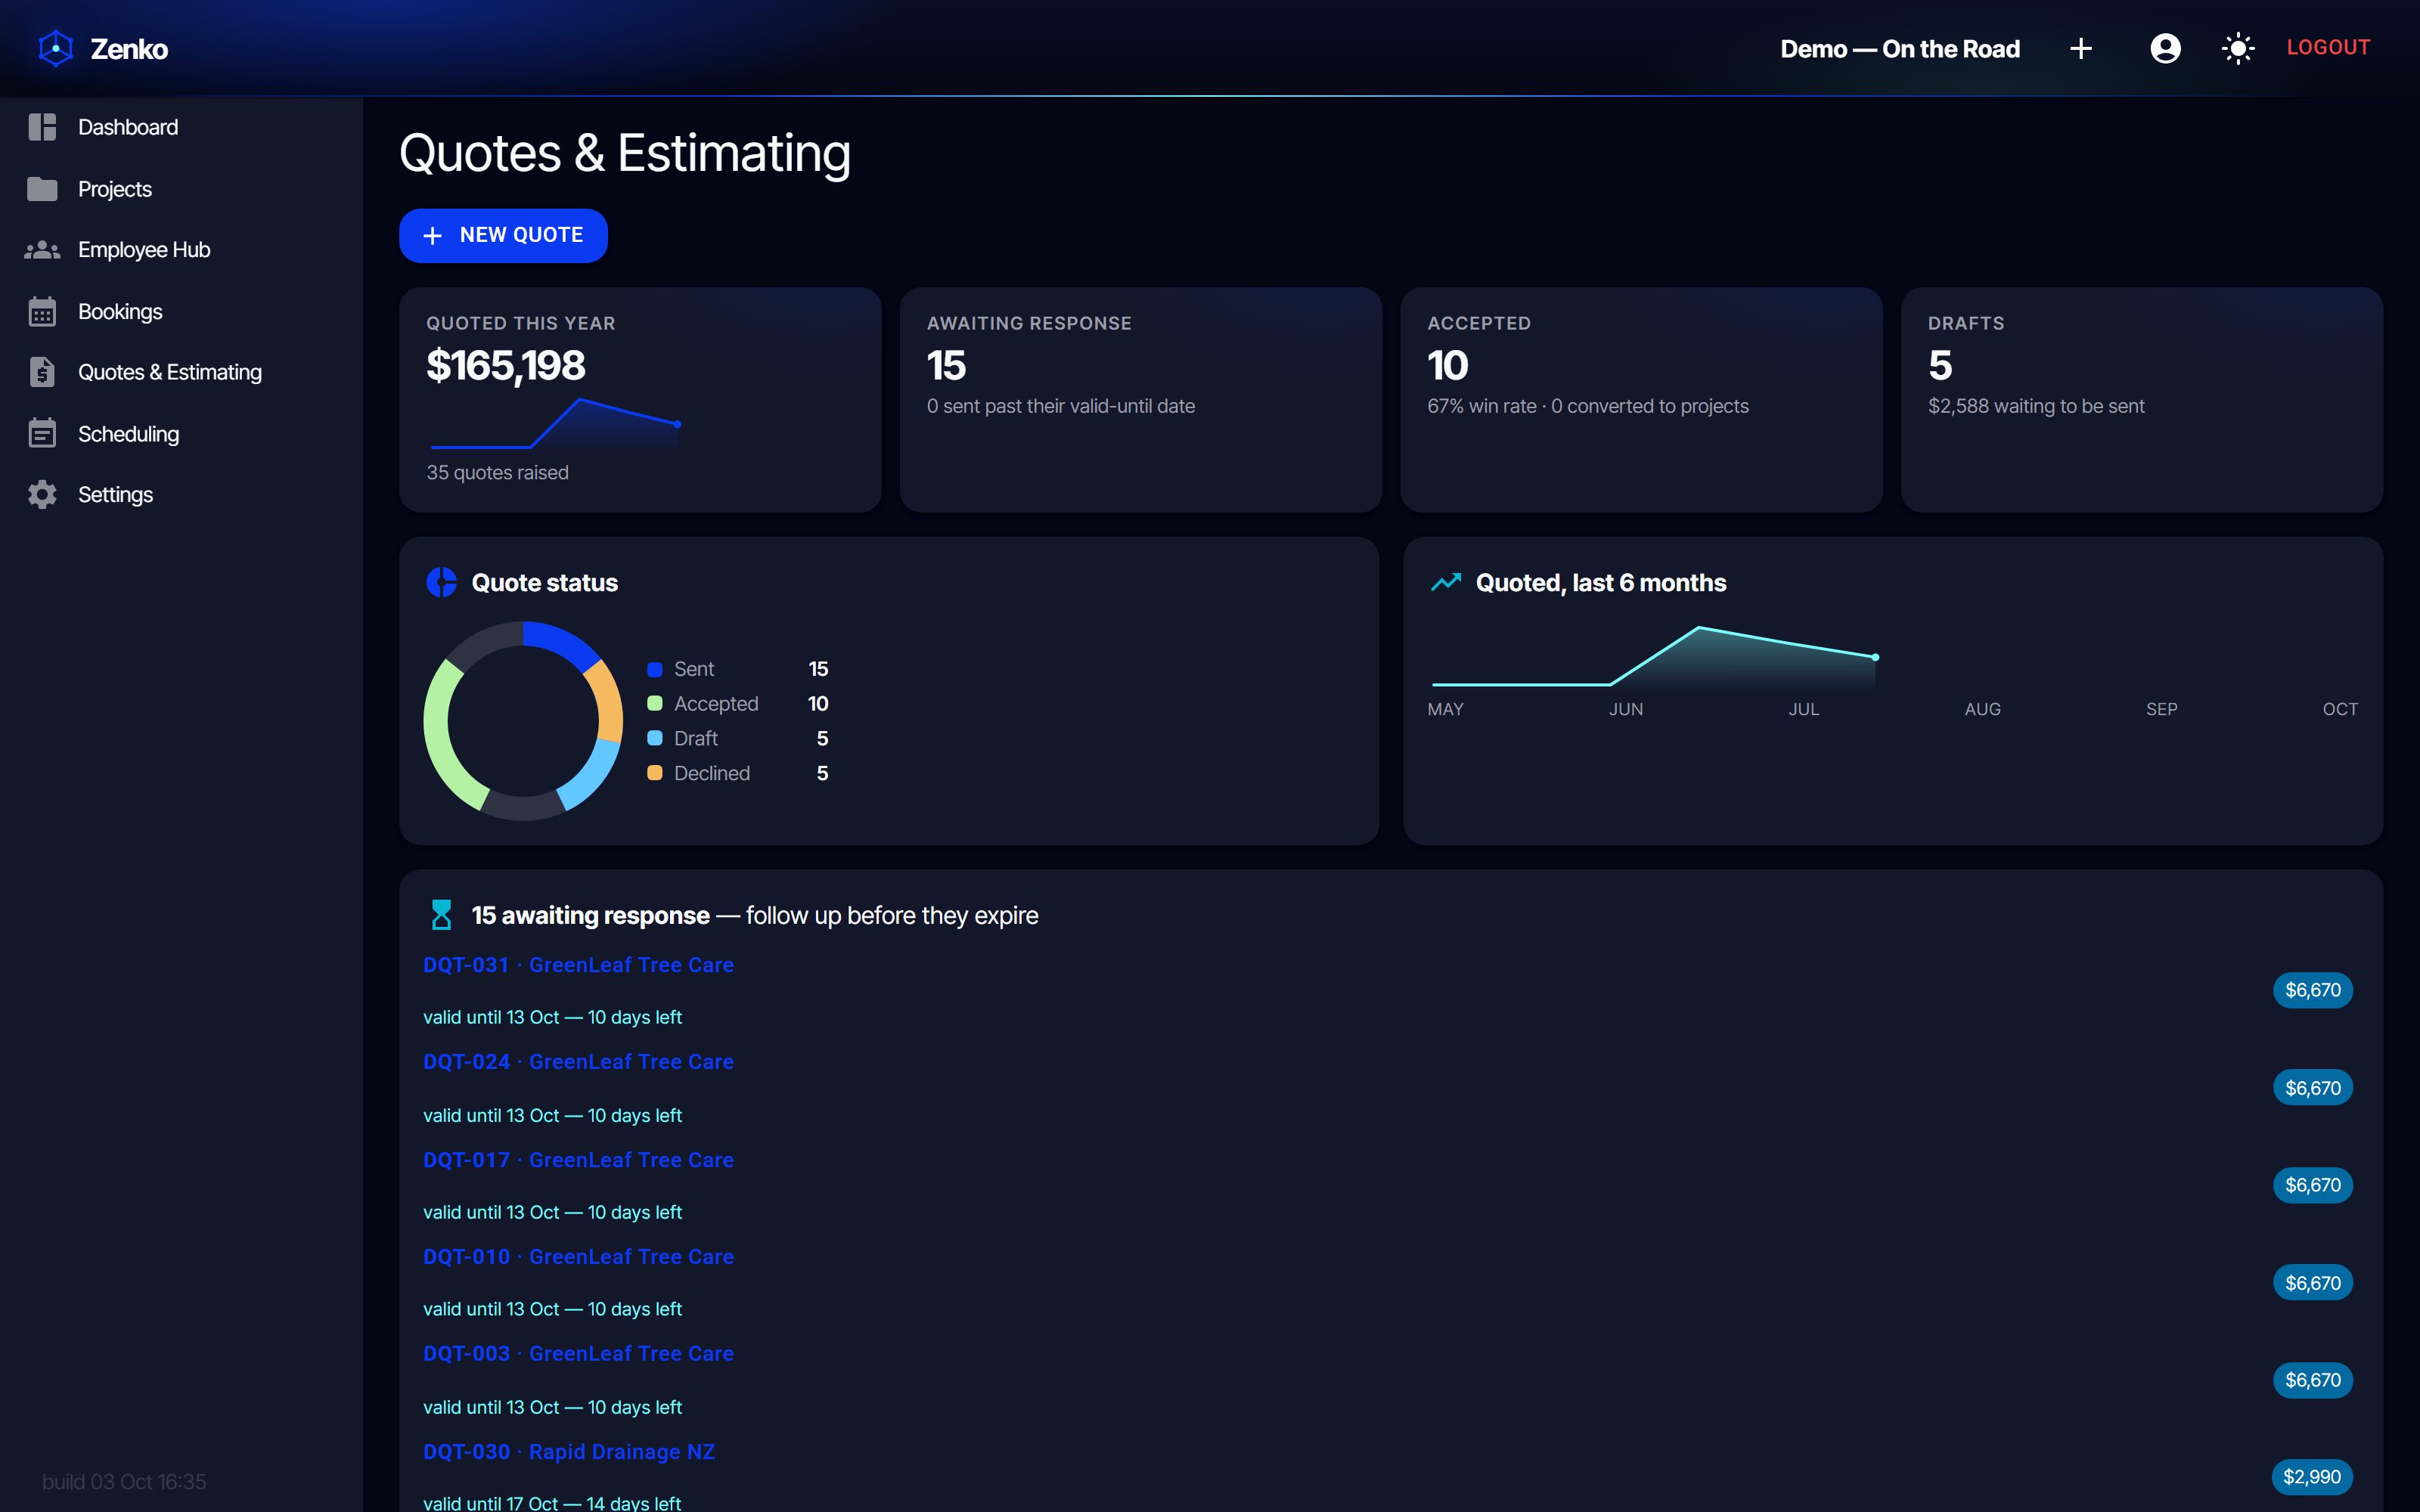Click the $2,990 amount badge

(x=2312, y=1477)
